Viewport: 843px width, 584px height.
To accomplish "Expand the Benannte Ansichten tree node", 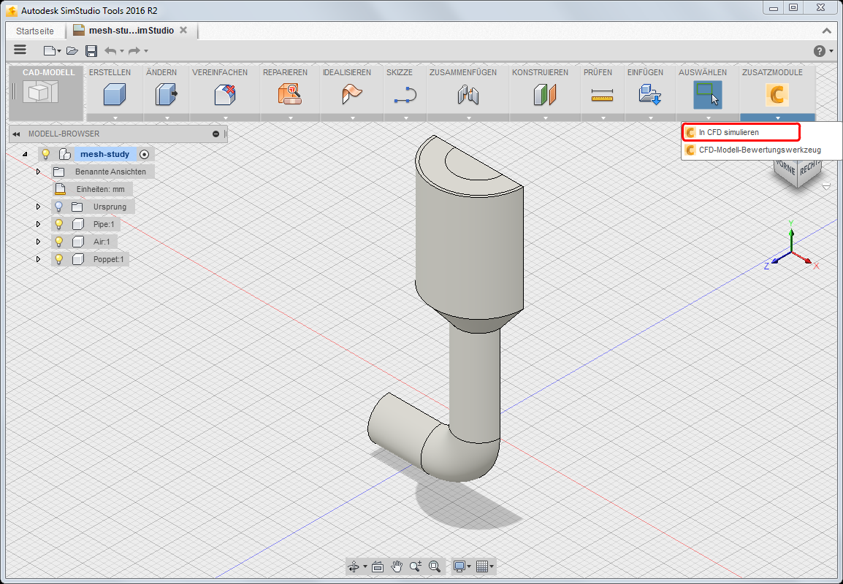I will 38,172.
